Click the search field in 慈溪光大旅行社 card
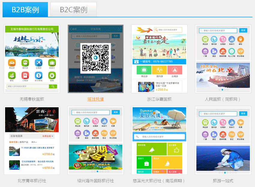Image resolution: width=255 pixels, height=187 pixels. [159, 137]
